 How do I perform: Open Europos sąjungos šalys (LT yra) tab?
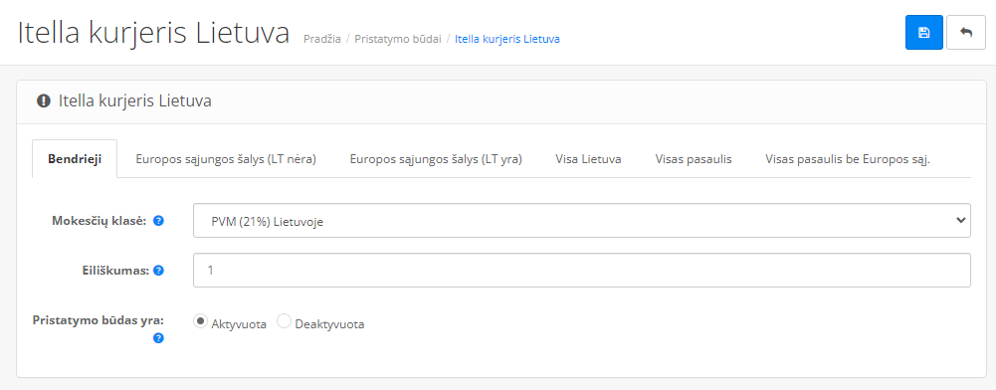[x=436, y=159]
